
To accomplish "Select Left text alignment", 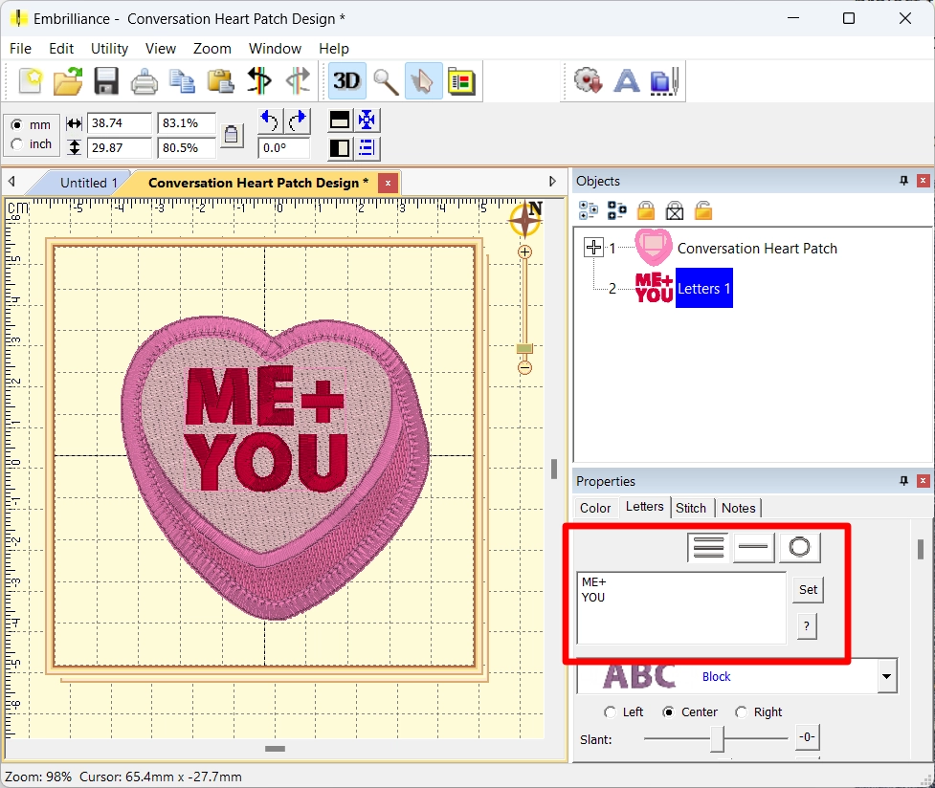I will pyautogui.click(x=610, y=712).
